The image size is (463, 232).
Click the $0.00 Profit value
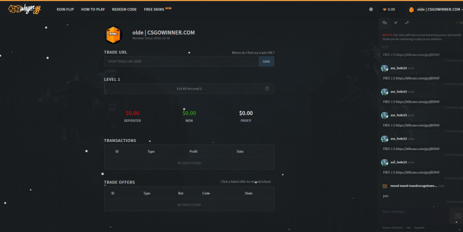click(x=245, y=113)
